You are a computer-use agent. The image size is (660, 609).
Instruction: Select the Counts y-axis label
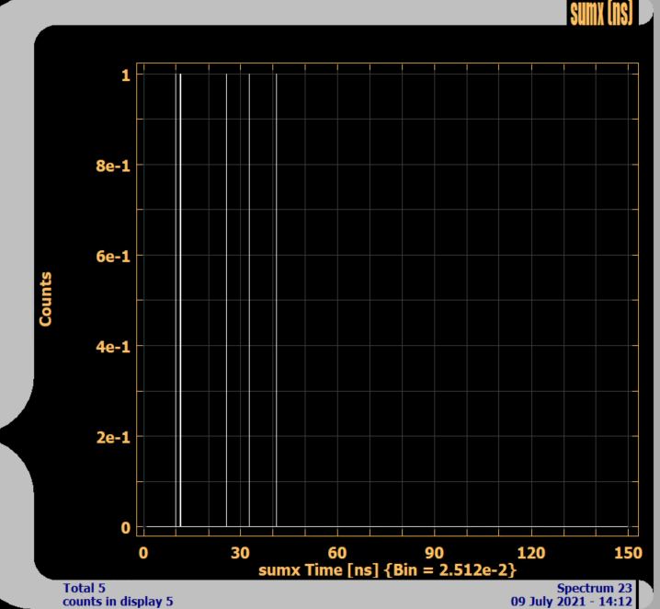45,298
